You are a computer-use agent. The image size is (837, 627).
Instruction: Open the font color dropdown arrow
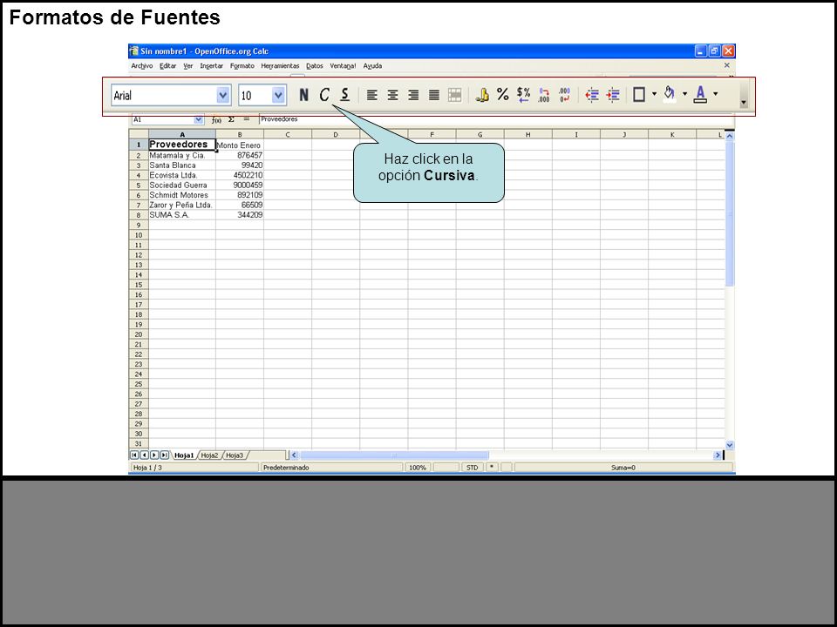tap(716, 94)
